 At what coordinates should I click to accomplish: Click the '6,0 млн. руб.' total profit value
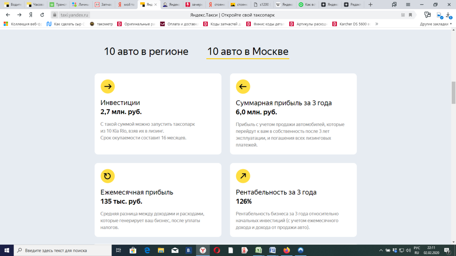(x=256, y=112)
